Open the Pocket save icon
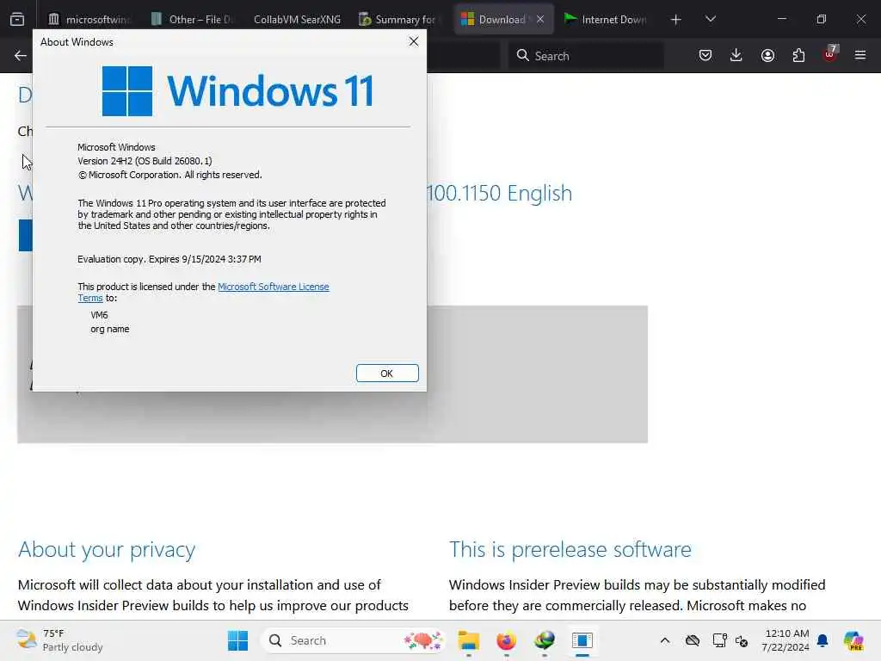The width and height of the screenshot is (881, 661). click(705, 55)
